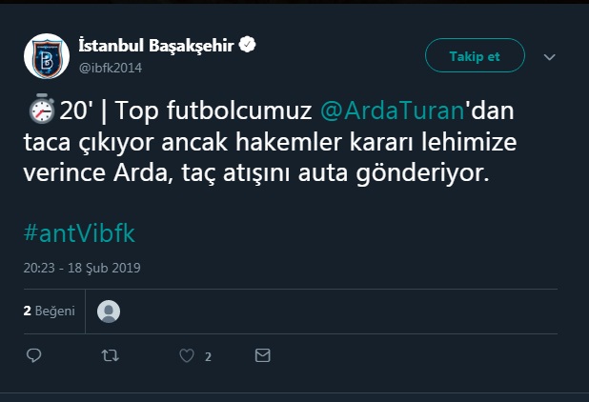This screenshot has width=589, height=402.
Task: Click the tweet line ending 'auta gönderiyor.'
Action: 256,173
